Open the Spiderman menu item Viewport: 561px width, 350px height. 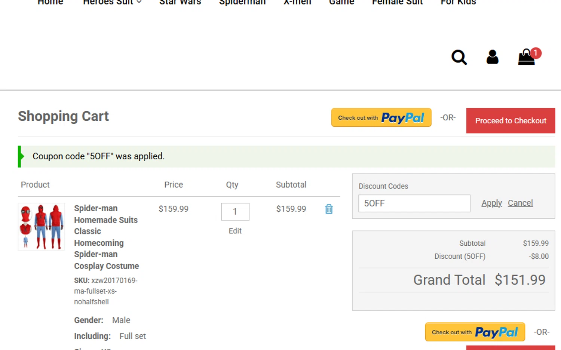tap(242, 2)
